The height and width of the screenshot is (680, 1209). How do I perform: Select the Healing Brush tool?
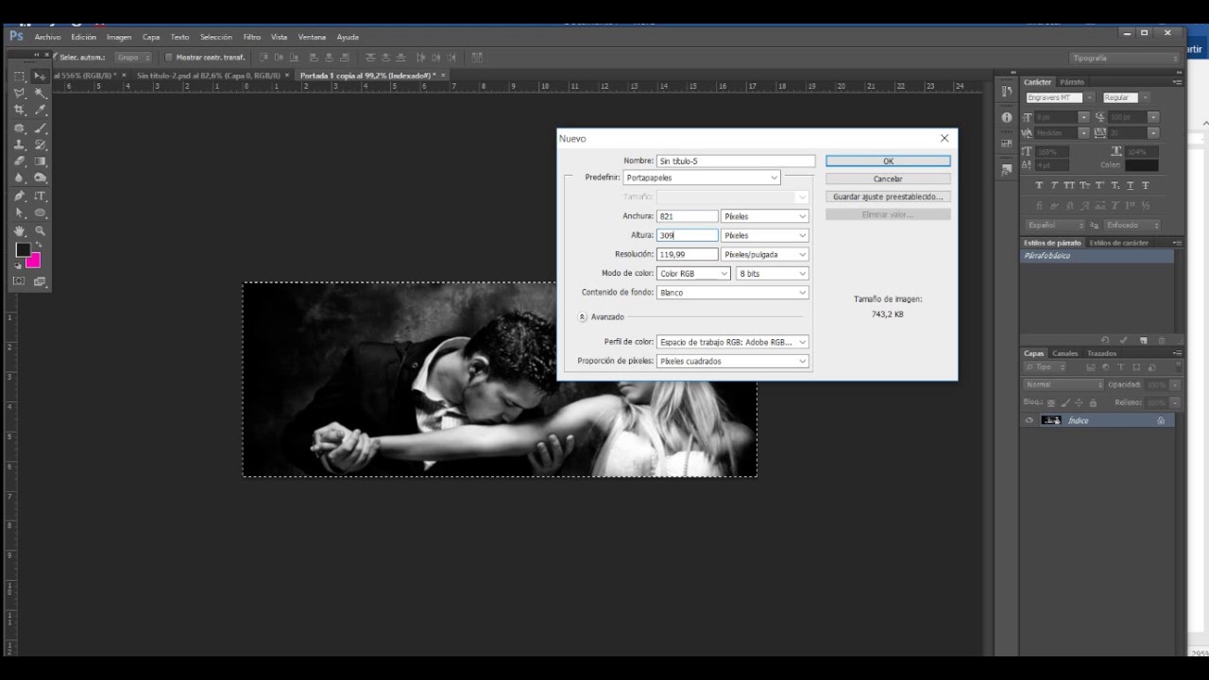[x=19, y=127]
